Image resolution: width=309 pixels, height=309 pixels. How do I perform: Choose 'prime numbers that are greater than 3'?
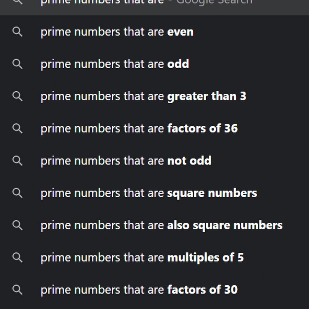point(154,96)
